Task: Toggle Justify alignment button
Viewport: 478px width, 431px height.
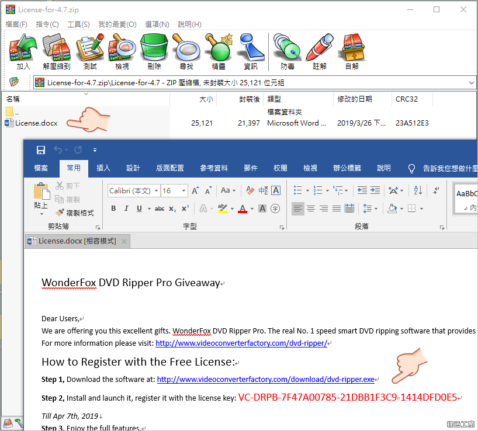Action: (x=337, y=208)
